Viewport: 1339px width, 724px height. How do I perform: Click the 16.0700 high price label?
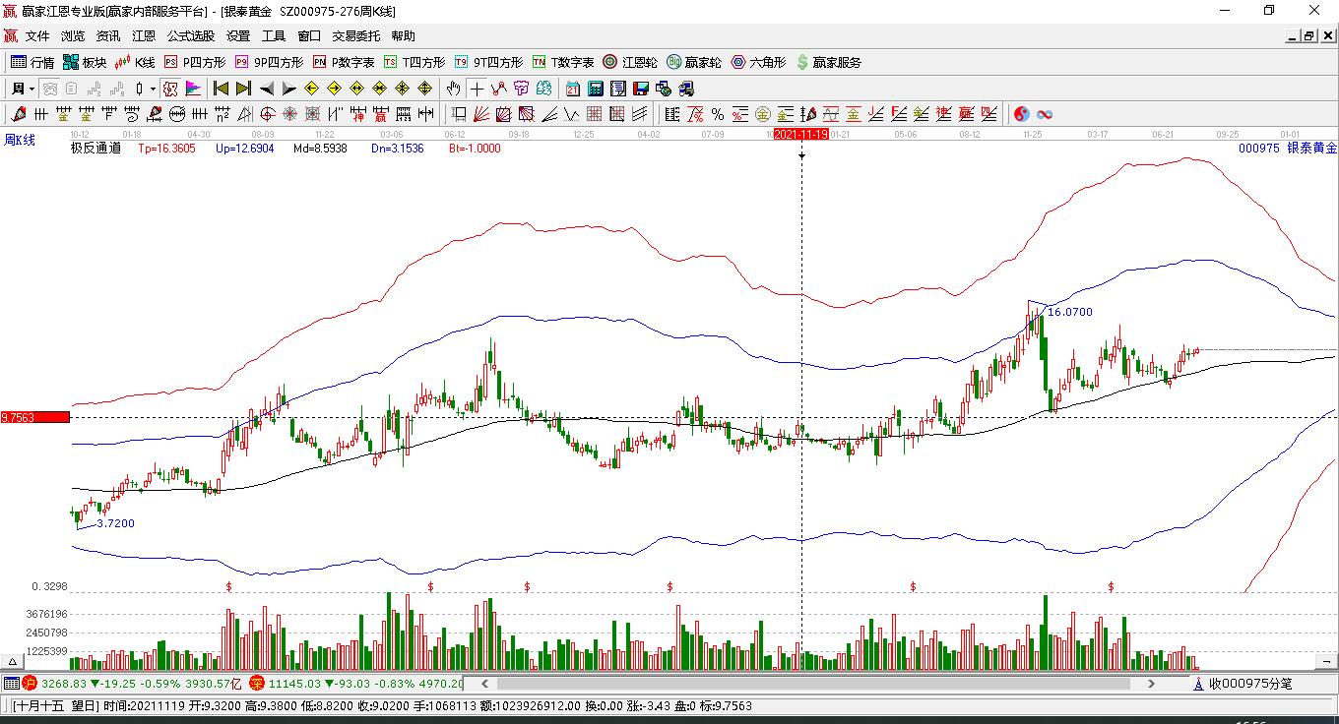pos(1070,312)
